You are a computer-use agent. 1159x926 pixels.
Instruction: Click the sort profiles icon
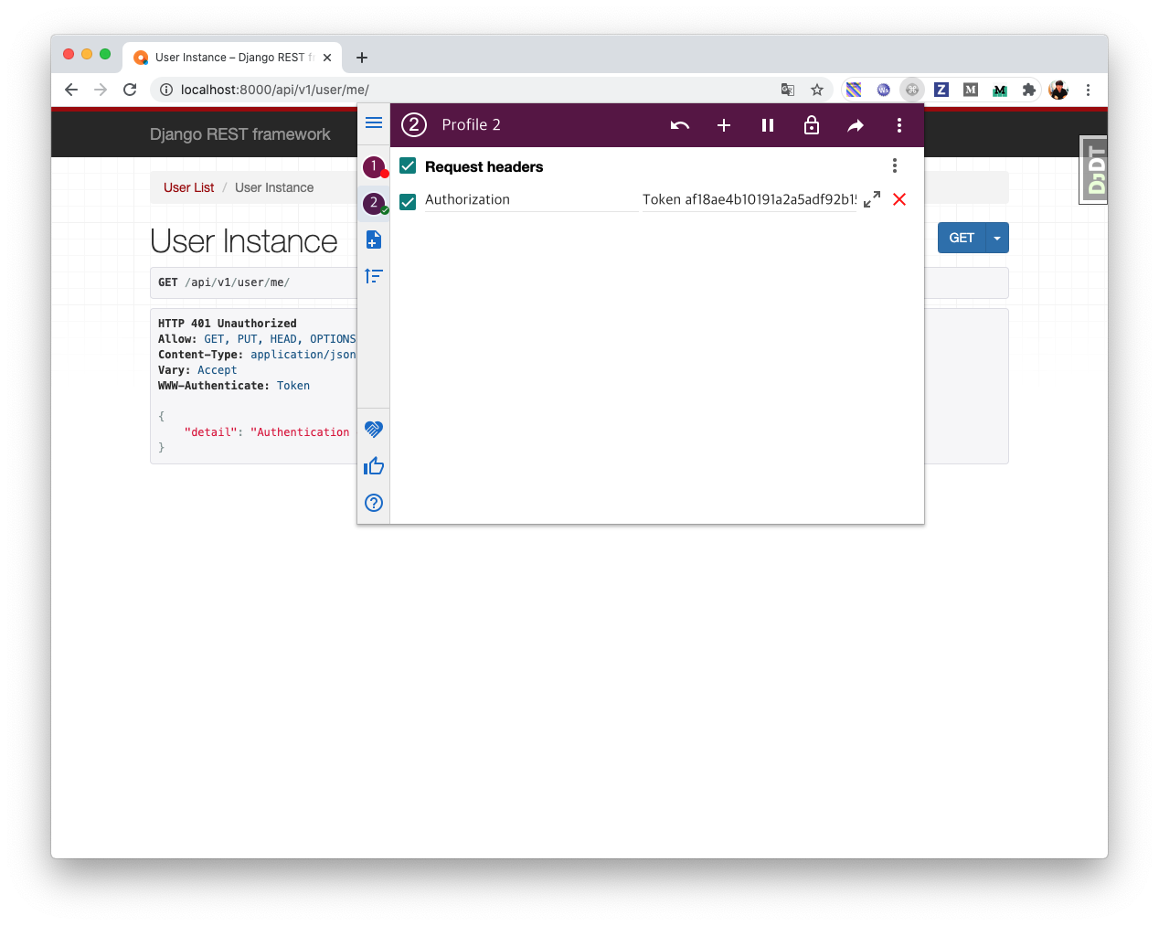(x=374, y=276)
